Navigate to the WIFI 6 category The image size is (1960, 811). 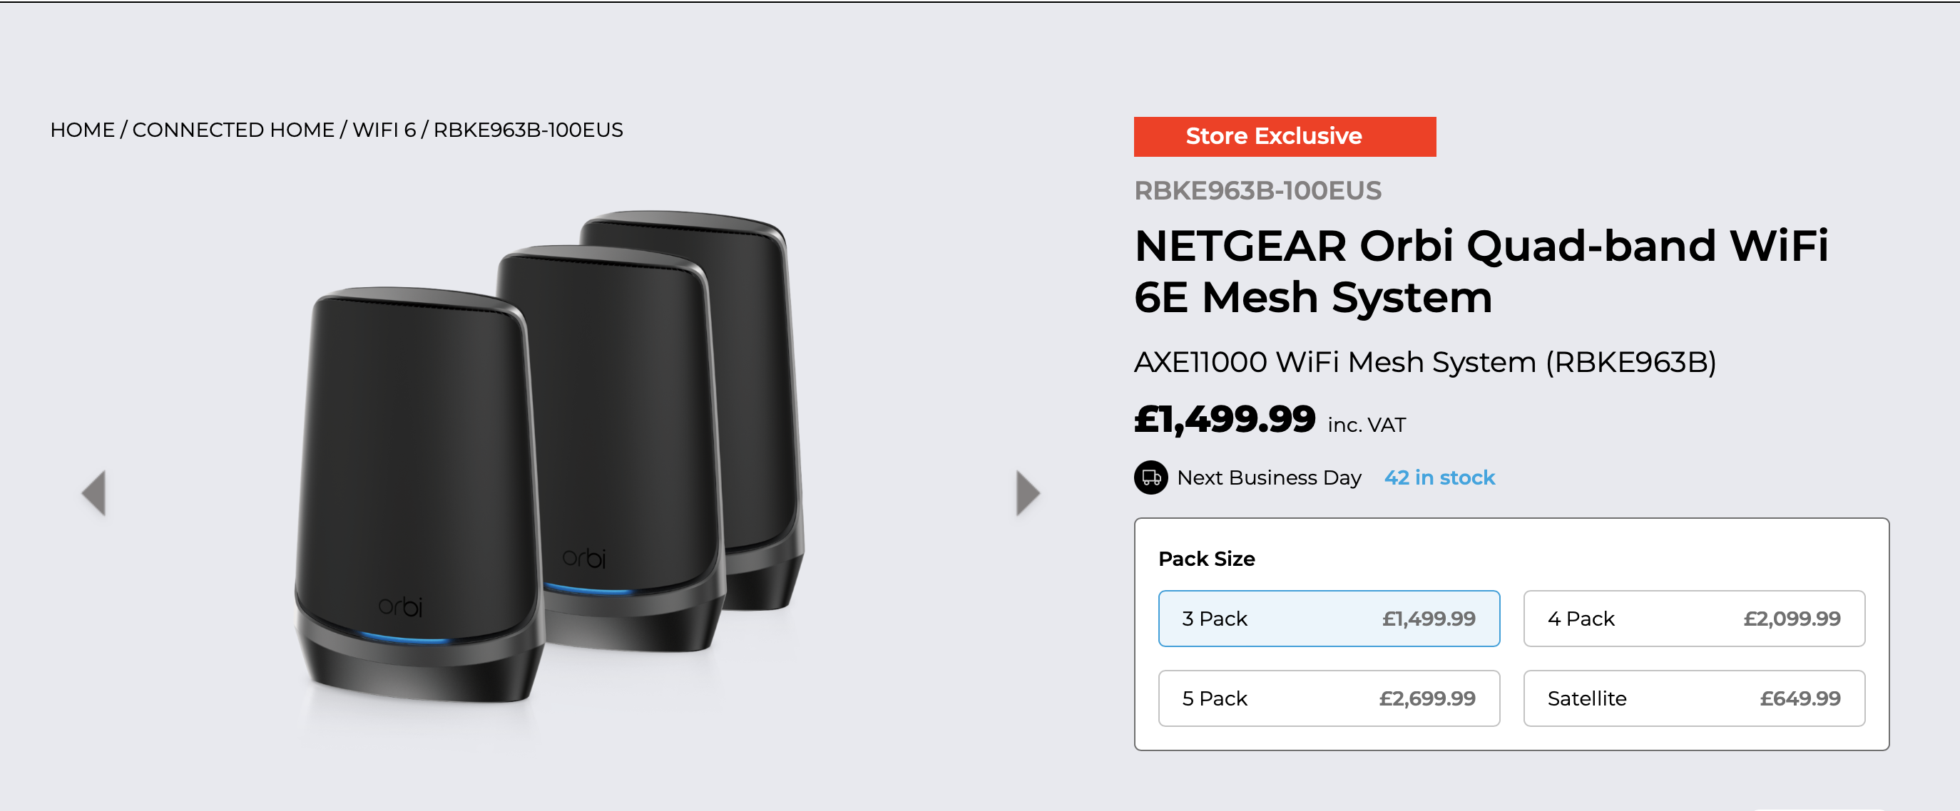click(384, 130)
